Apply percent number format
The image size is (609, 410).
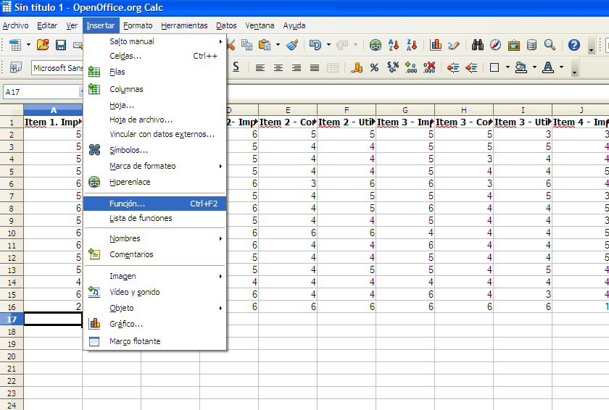374,67
